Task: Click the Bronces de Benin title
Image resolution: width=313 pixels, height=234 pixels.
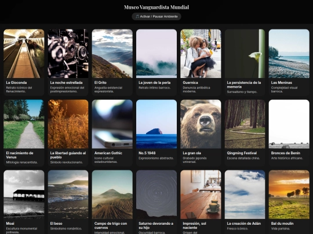Action: (286, 153)
